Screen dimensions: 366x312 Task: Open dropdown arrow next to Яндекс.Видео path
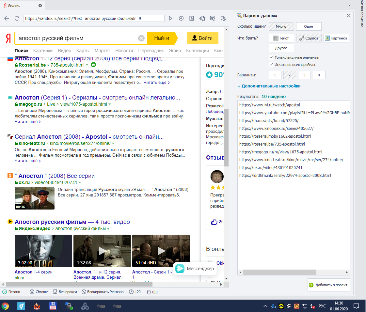coord(108,229)
